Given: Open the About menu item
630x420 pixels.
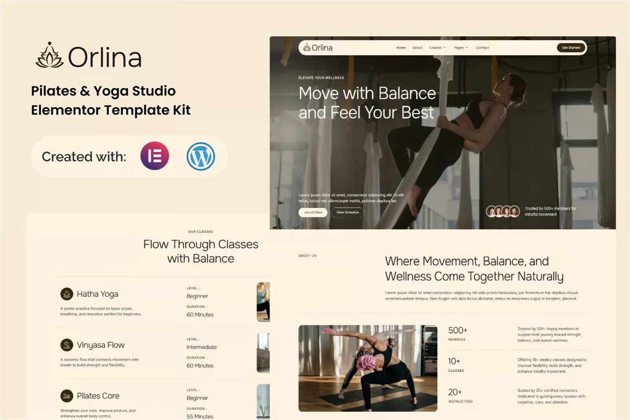Looking at the screenshot, I should tap(417, 48).
